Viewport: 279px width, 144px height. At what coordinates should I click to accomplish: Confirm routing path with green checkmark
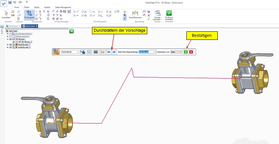point(186,52)
